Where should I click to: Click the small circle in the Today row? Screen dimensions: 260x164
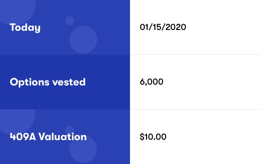click(x=69, y=21)
